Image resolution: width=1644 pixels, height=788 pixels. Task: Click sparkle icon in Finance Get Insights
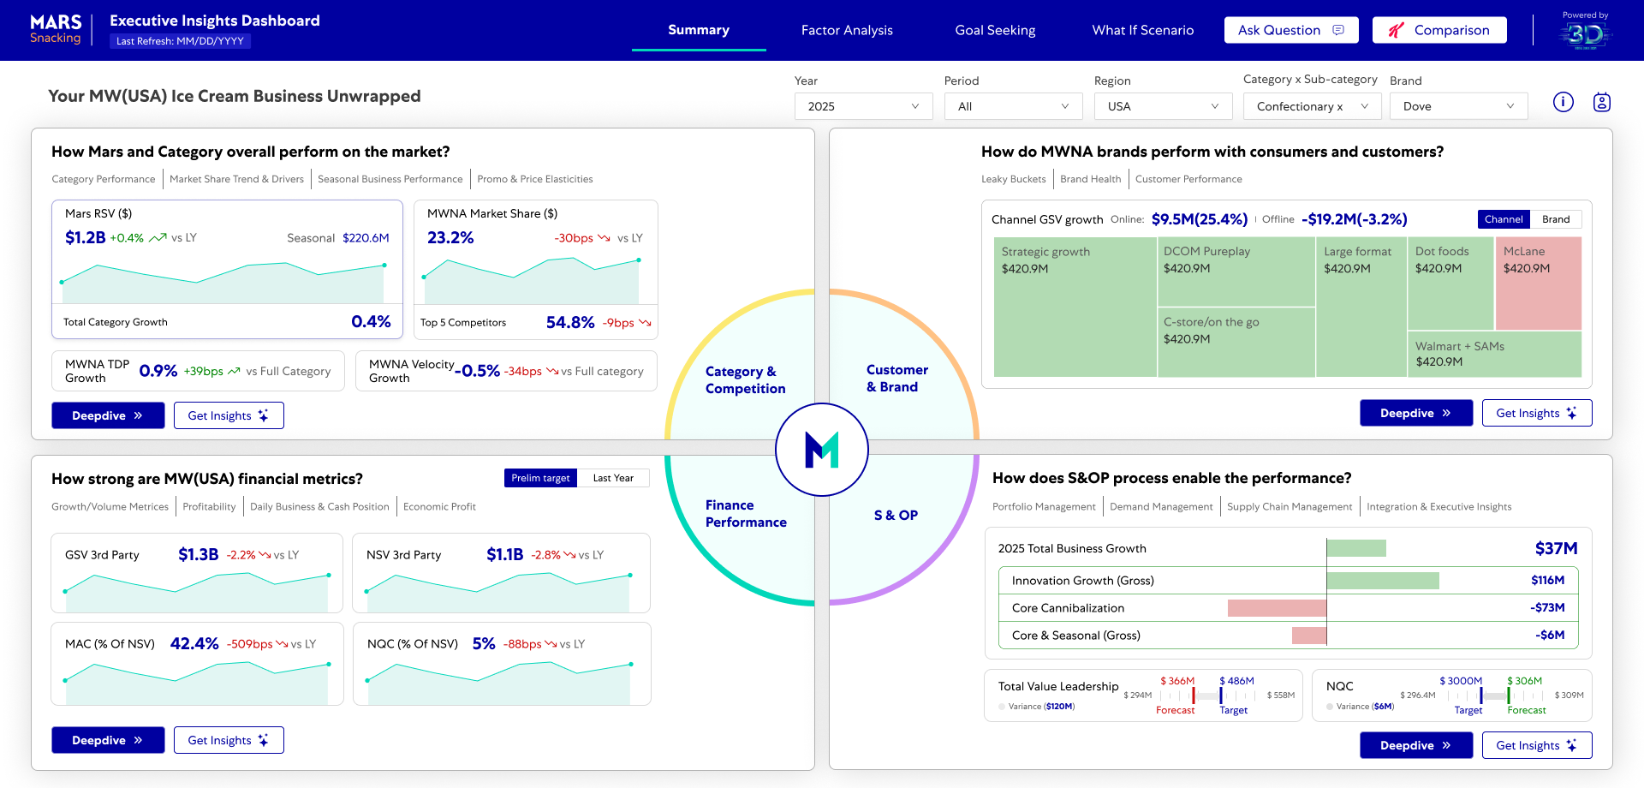(x=264, y=740)
